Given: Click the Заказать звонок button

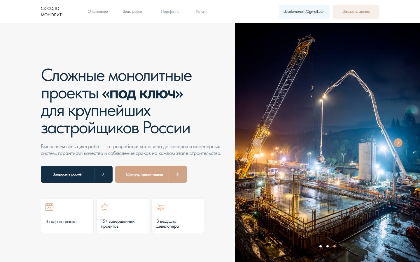Looking at the screenshot, I should tap(356, 12).
